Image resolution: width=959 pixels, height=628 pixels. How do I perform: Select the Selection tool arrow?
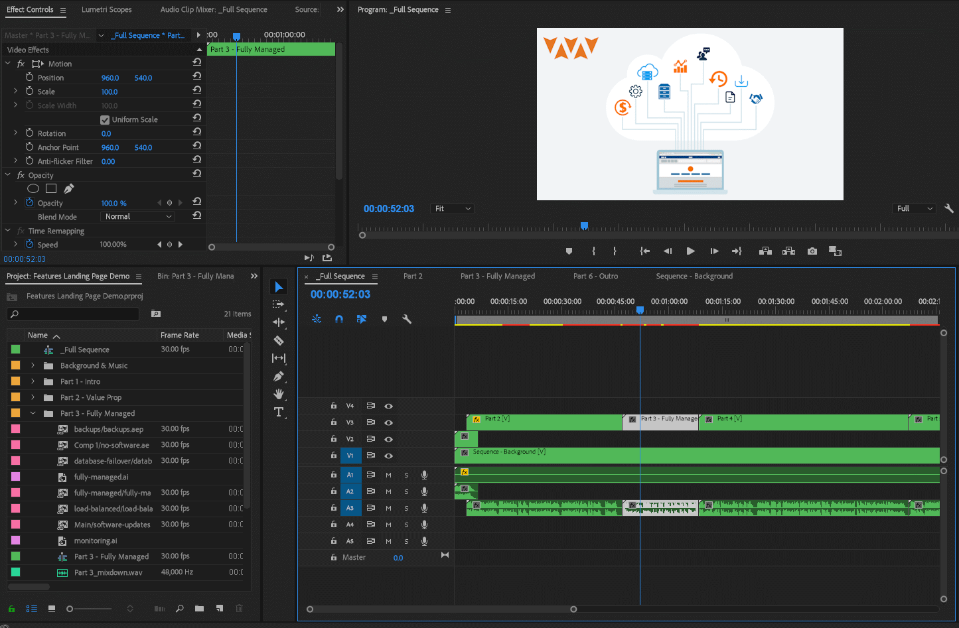(279, 286)
